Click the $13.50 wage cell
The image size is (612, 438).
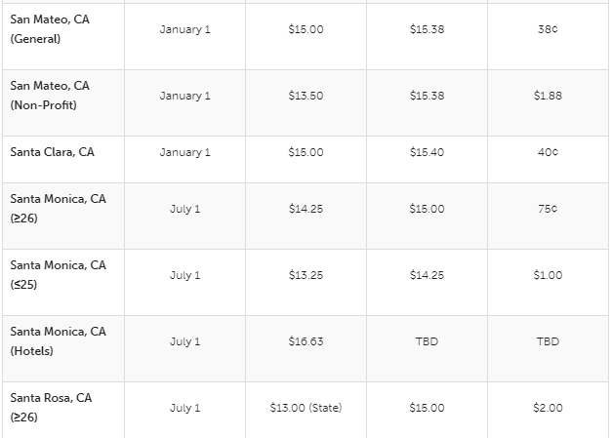coord(306,96)
